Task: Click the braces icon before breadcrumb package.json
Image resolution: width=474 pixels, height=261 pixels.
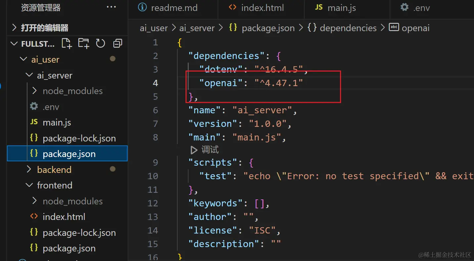Action: pyautogui.click(x=233, y=27)
